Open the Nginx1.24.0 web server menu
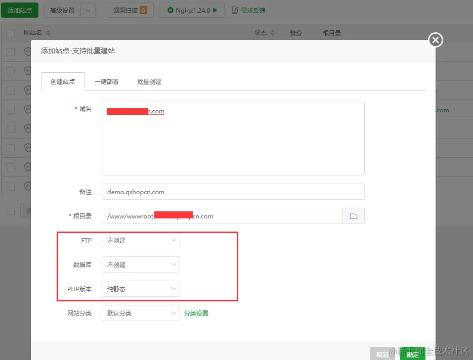This screenshot has height=360, width=473. pos(191,10)
